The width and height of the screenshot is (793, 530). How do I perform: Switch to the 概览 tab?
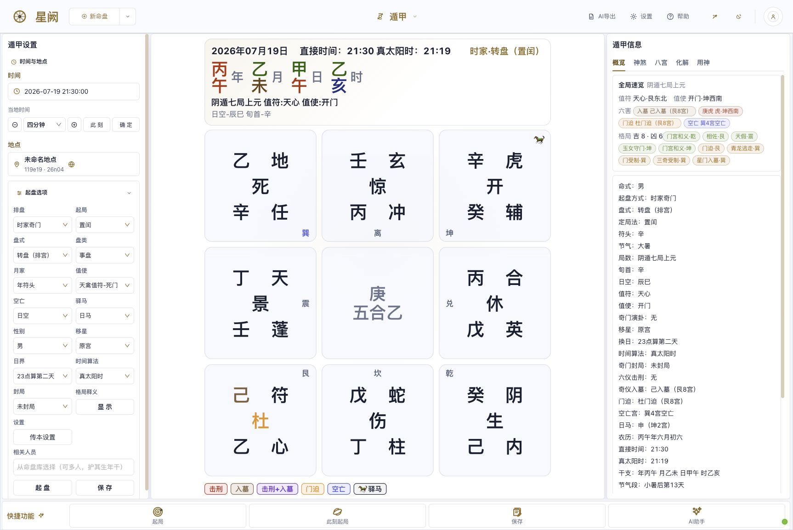pyautogui.click(x=618, y=63)
